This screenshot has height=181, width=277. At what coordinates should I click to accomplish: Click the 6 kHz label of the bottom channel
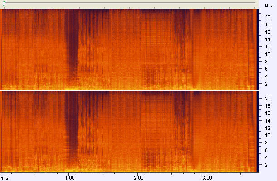(267, 150)
